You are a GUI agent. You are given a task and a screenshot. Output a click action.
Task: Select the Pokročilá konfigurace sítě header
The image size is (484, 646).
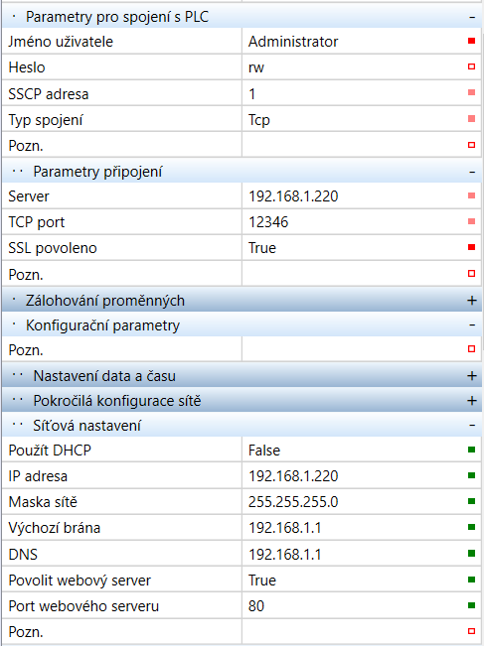[x=242, y=401]
